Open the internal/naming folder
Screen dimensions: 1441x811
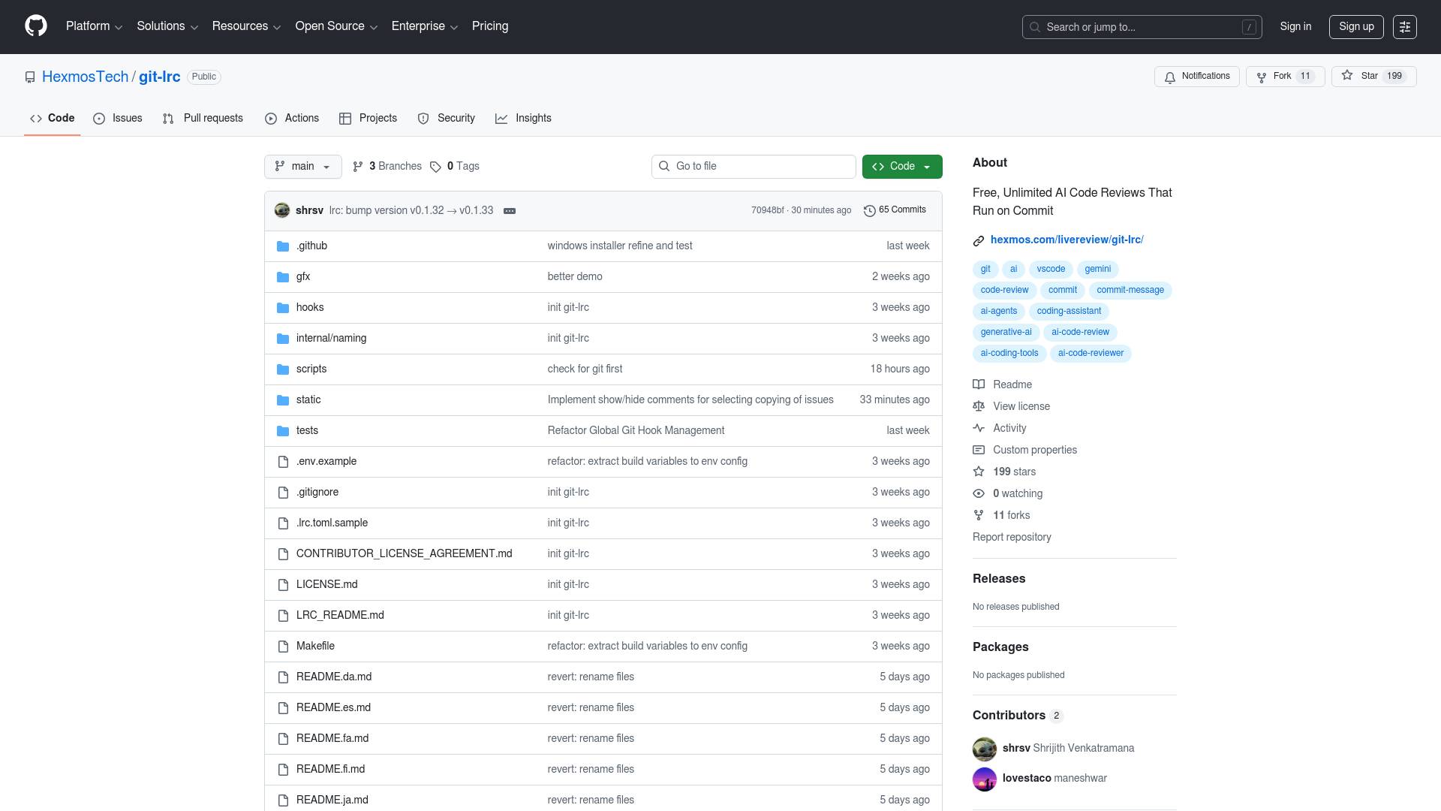click(x=331, y=339)
